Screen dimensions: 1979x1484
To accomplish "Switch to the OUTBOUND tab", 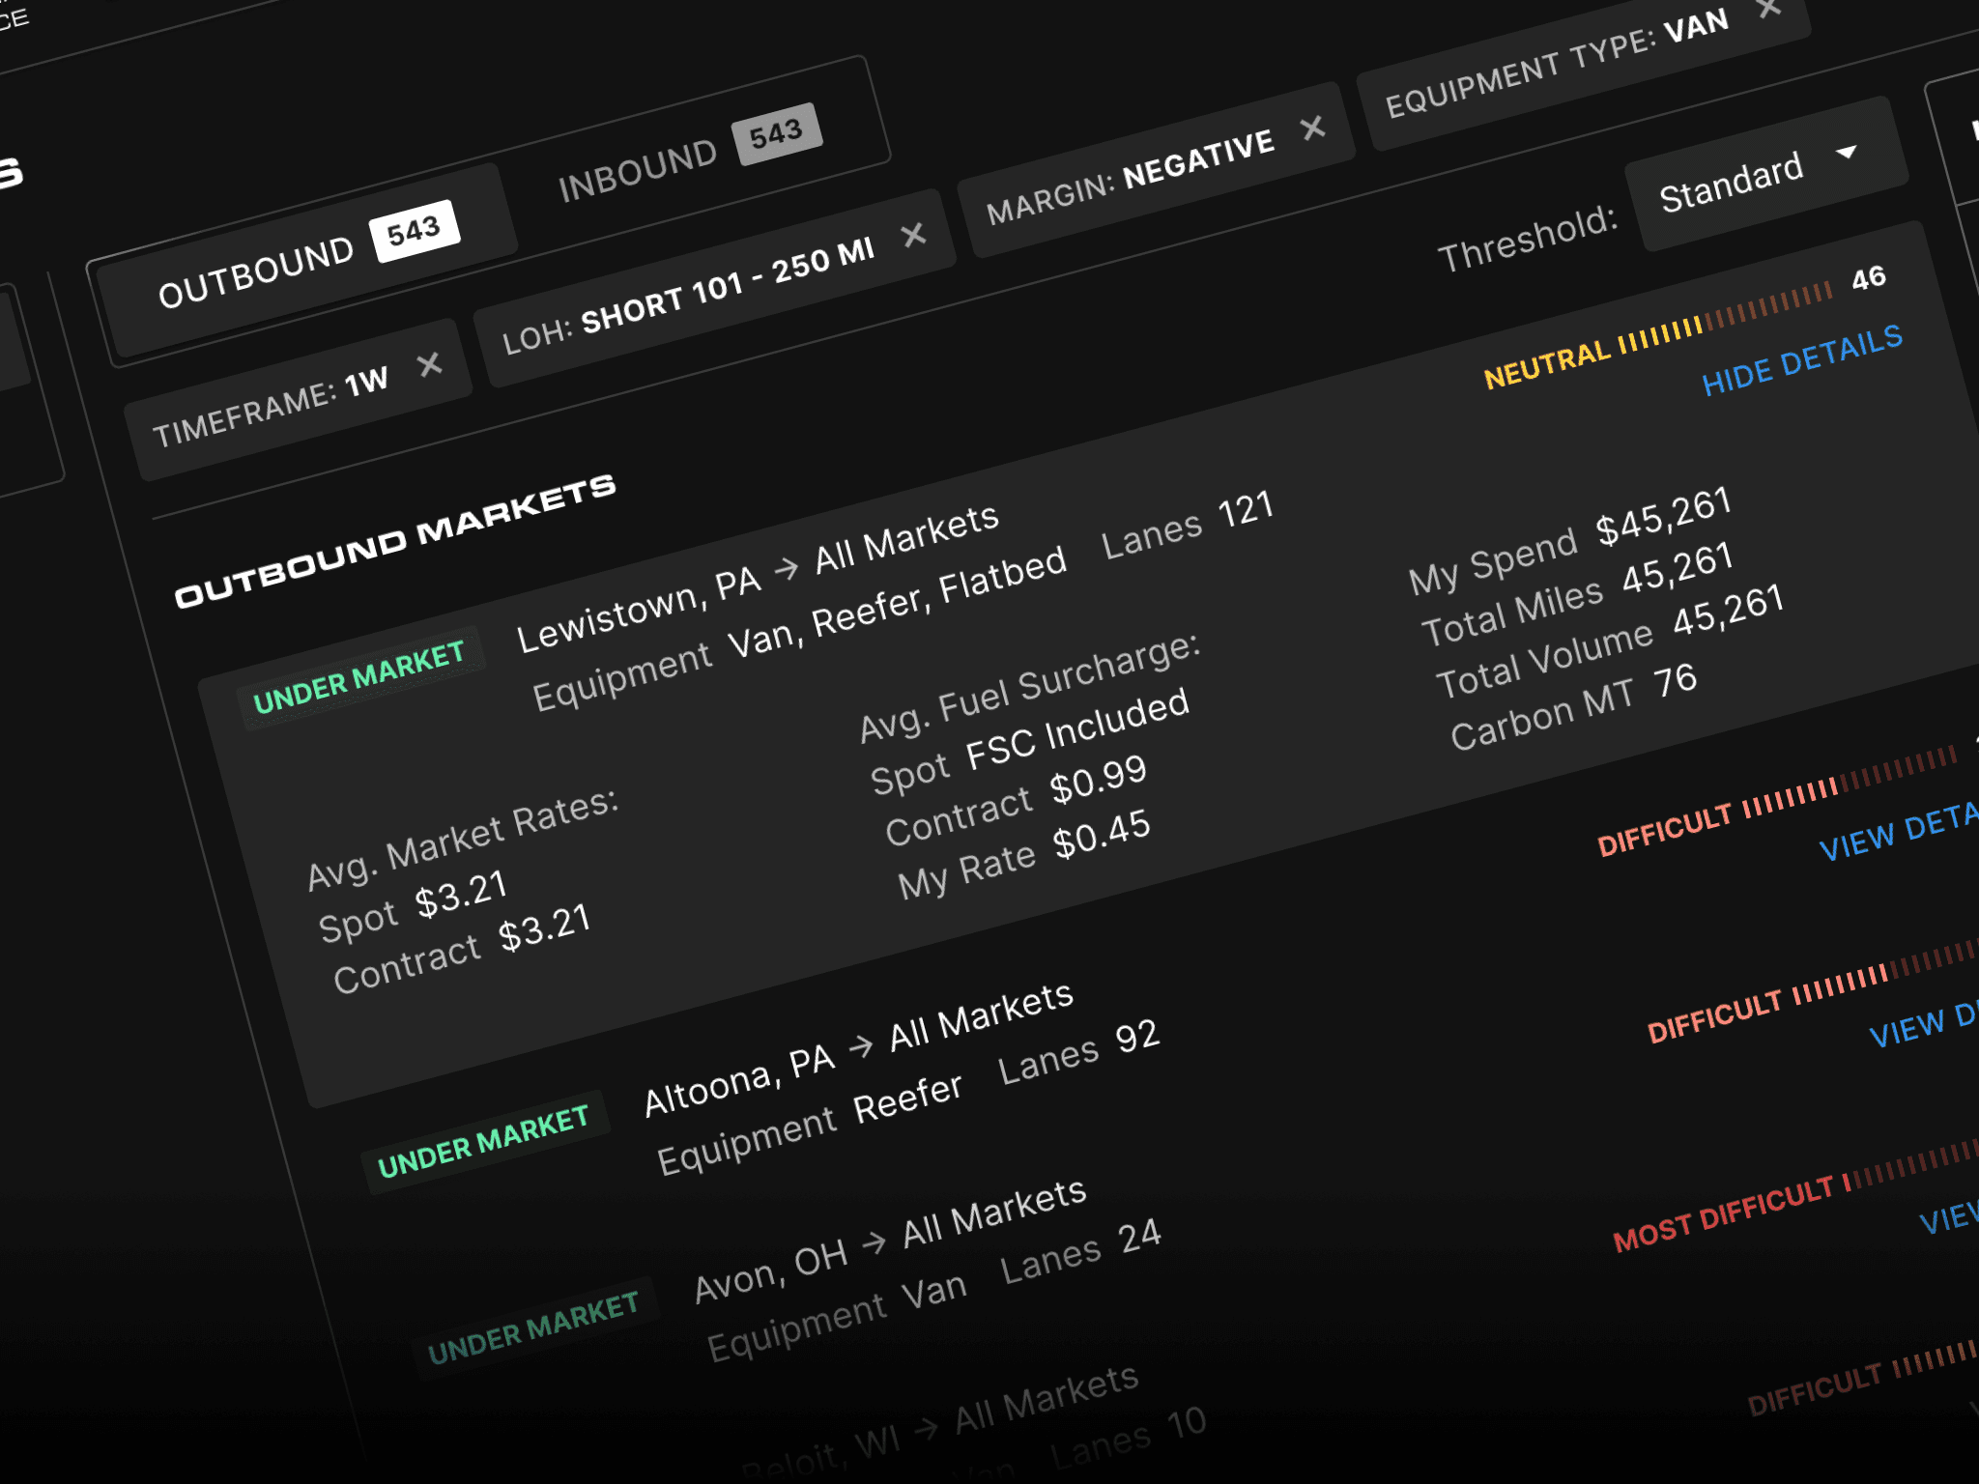I will point(307,260).
